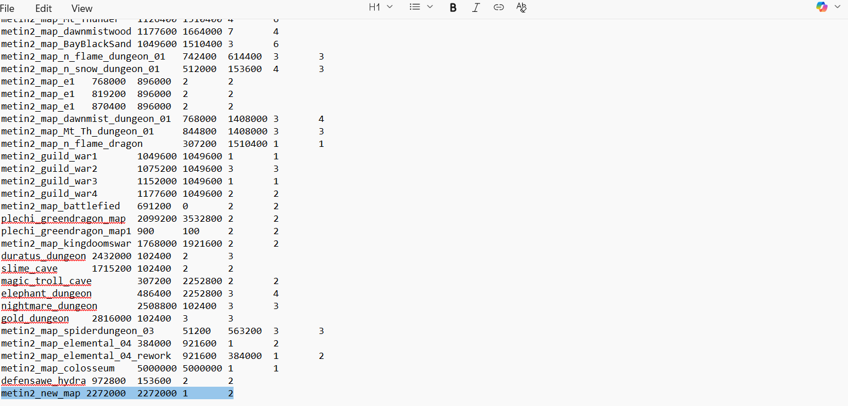Click the metin2_map_BayBlackSand line
Viewport: 848px width, 406px height.
[x=139, y=44]
